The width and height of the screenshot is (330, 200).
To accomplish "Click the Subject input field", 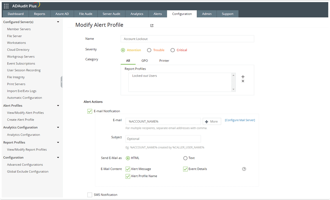I will point(163,139).
